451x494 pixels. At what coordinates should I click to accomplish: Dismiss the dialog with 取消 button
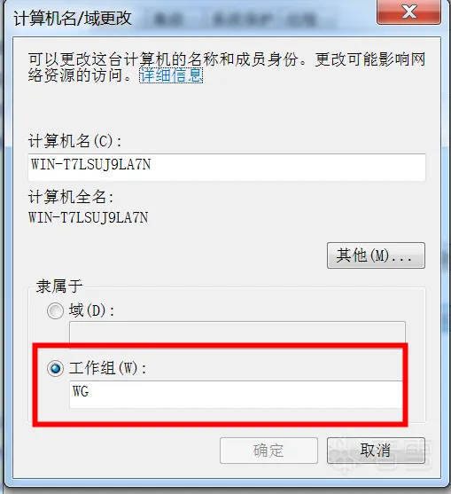[x=376, y=451]
